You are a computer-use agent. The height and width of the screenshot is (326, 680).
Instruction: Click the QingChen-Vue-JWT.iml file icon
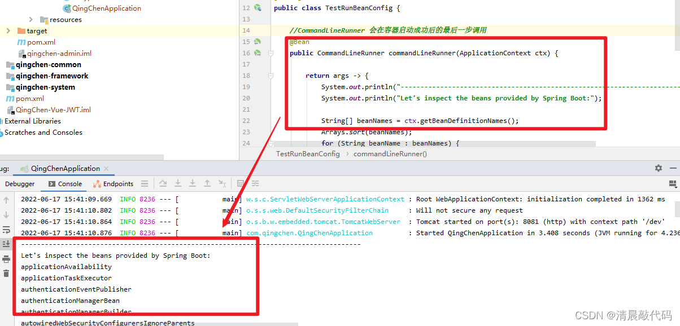(x=10, y=110)
